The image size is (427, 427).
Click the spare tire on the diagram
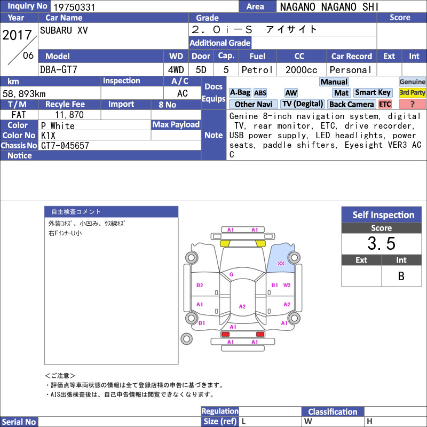click(x=186, y=339)
